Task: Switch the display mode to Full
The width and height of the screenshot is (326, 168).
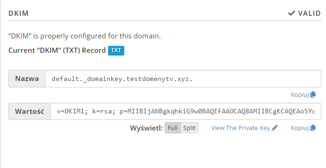Action: click(173, 128)
